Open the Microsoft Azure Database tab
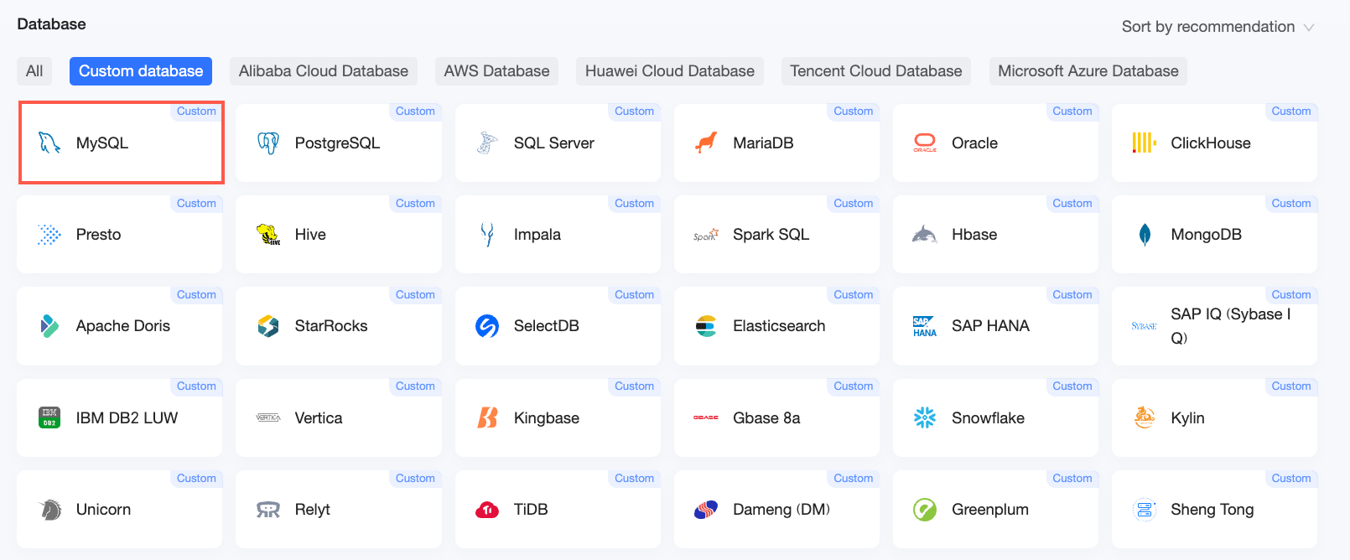Viewport: 1350px width, 560px height. (x=1088, y=71)
